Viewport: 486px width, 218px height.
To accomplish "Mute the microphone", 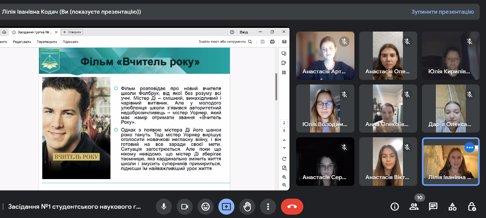I will 164,207.
